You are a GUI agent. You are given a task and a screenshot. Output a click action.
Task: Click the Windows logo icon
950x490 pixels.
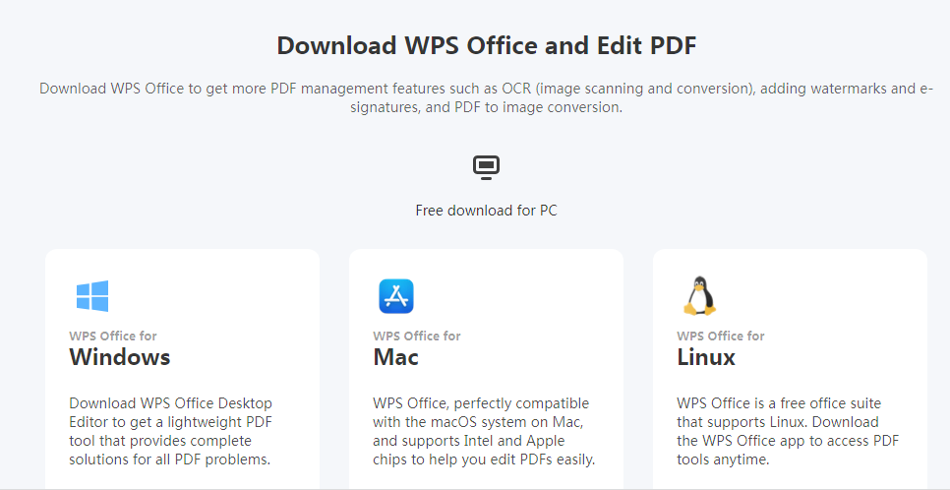tap(92, 296)
